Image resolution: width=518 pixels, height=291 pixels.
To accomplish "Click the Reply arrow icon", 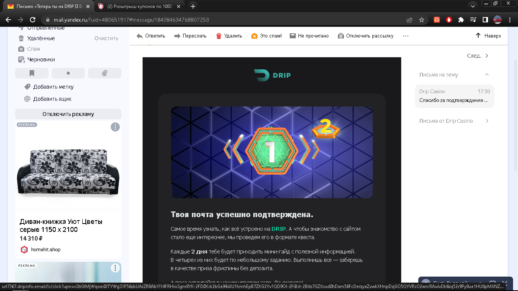I will (140, 36).
